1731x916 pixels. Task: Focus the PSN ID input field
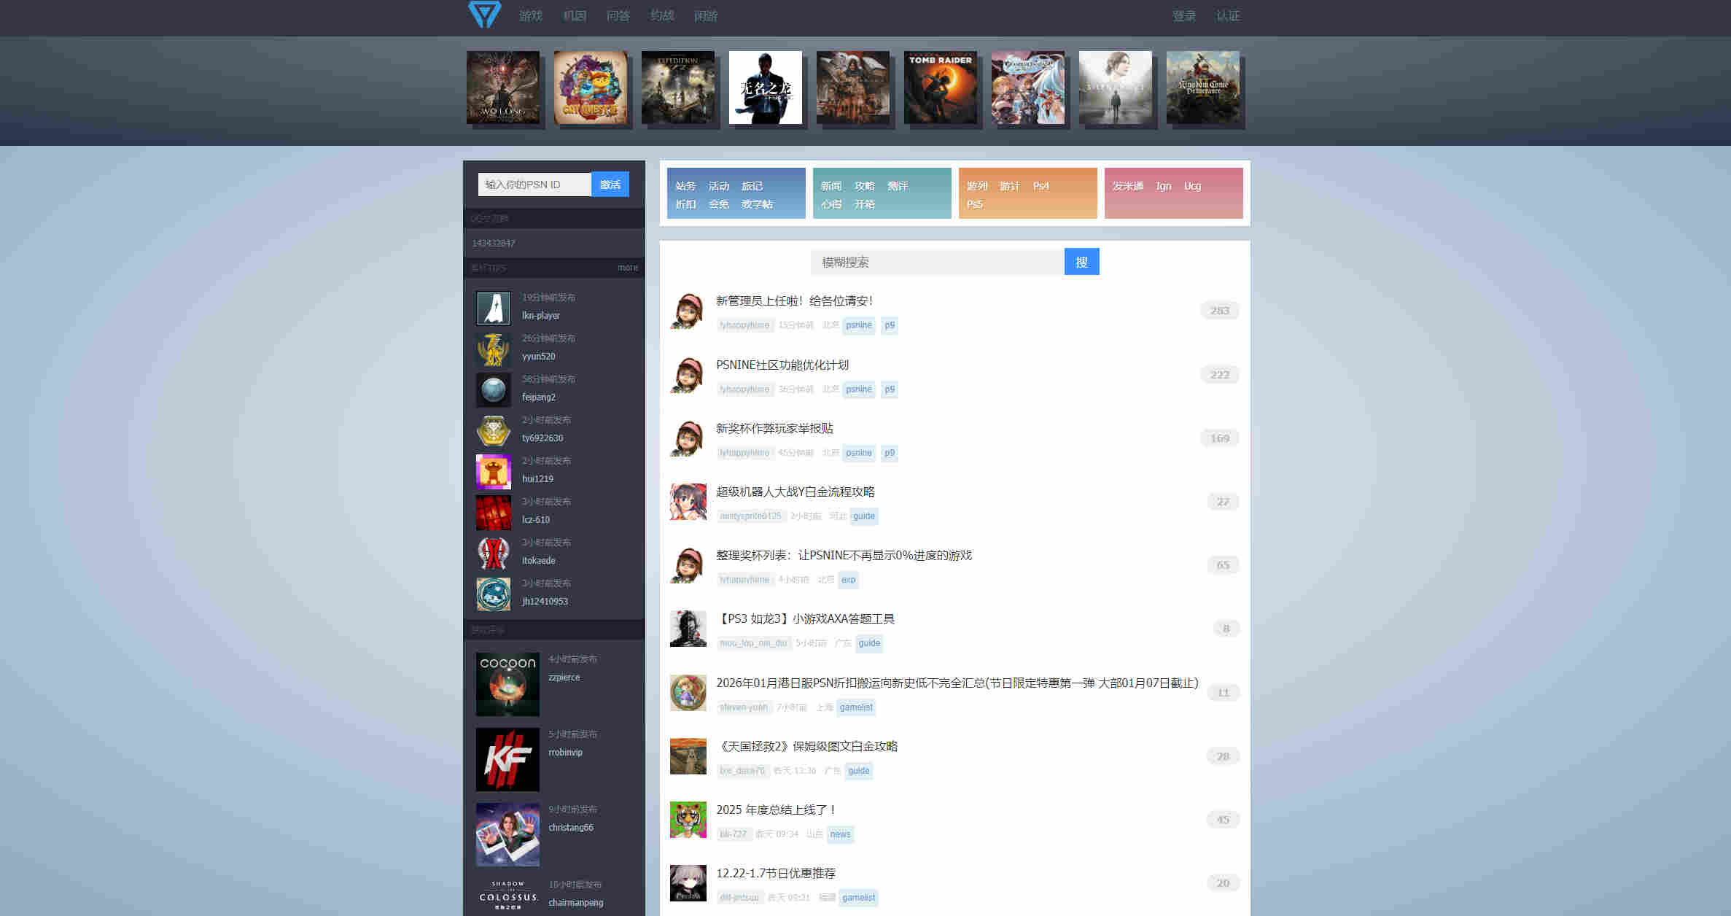534,185
